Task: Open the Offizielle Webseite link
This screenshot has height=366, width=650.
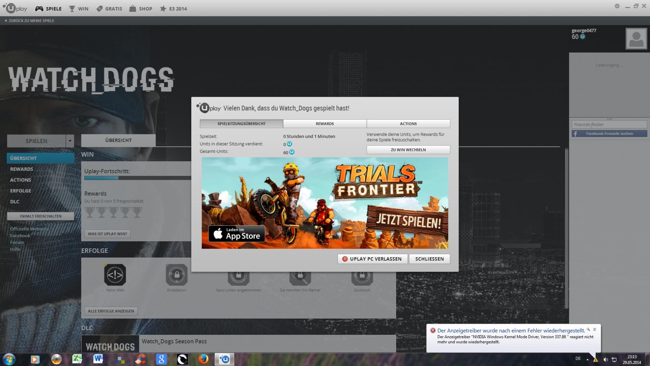Action: tap(29, 229)
